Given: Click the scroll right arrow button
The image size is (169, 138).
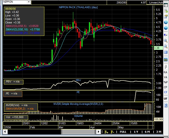Looking at the screenshot, I should click(98, 132).
